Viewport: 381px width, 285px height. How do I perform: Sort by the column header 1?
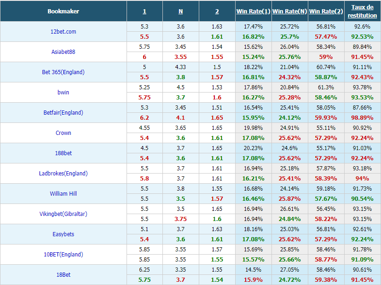click(x=144, y=12)
